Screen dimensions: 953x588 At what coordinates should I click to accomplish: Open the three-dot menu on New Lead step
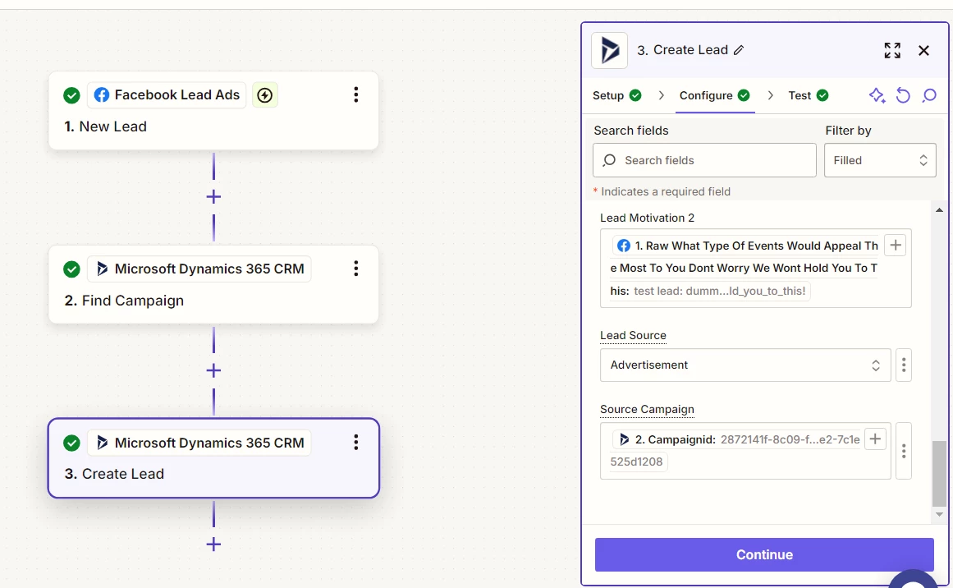pos(356,95)
